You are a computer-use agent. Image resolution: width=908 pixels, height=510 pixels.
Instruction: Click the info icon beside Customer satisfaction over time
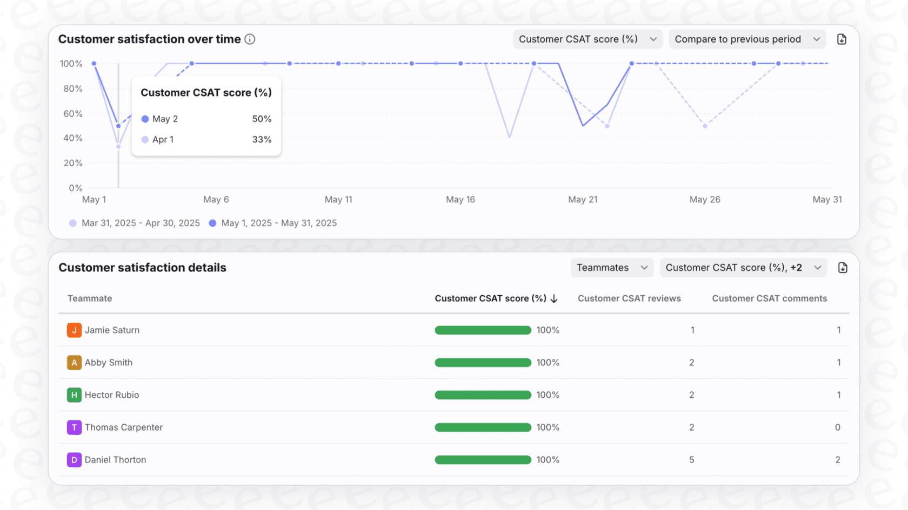[249, 39]
